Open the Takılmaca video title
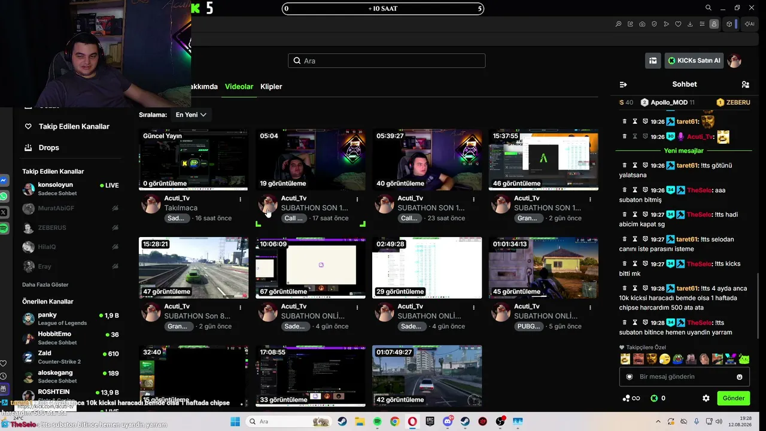The width and height of the screenshot is (766, 431). click(x=181, y=208)
